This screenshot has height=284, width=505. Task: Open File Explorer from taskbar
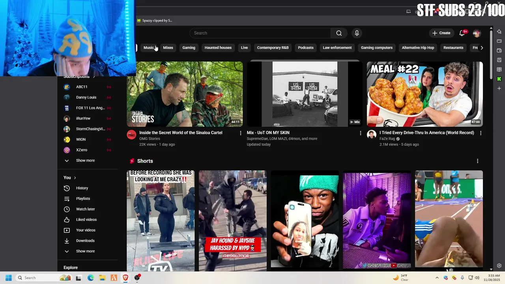pos(102,278)
